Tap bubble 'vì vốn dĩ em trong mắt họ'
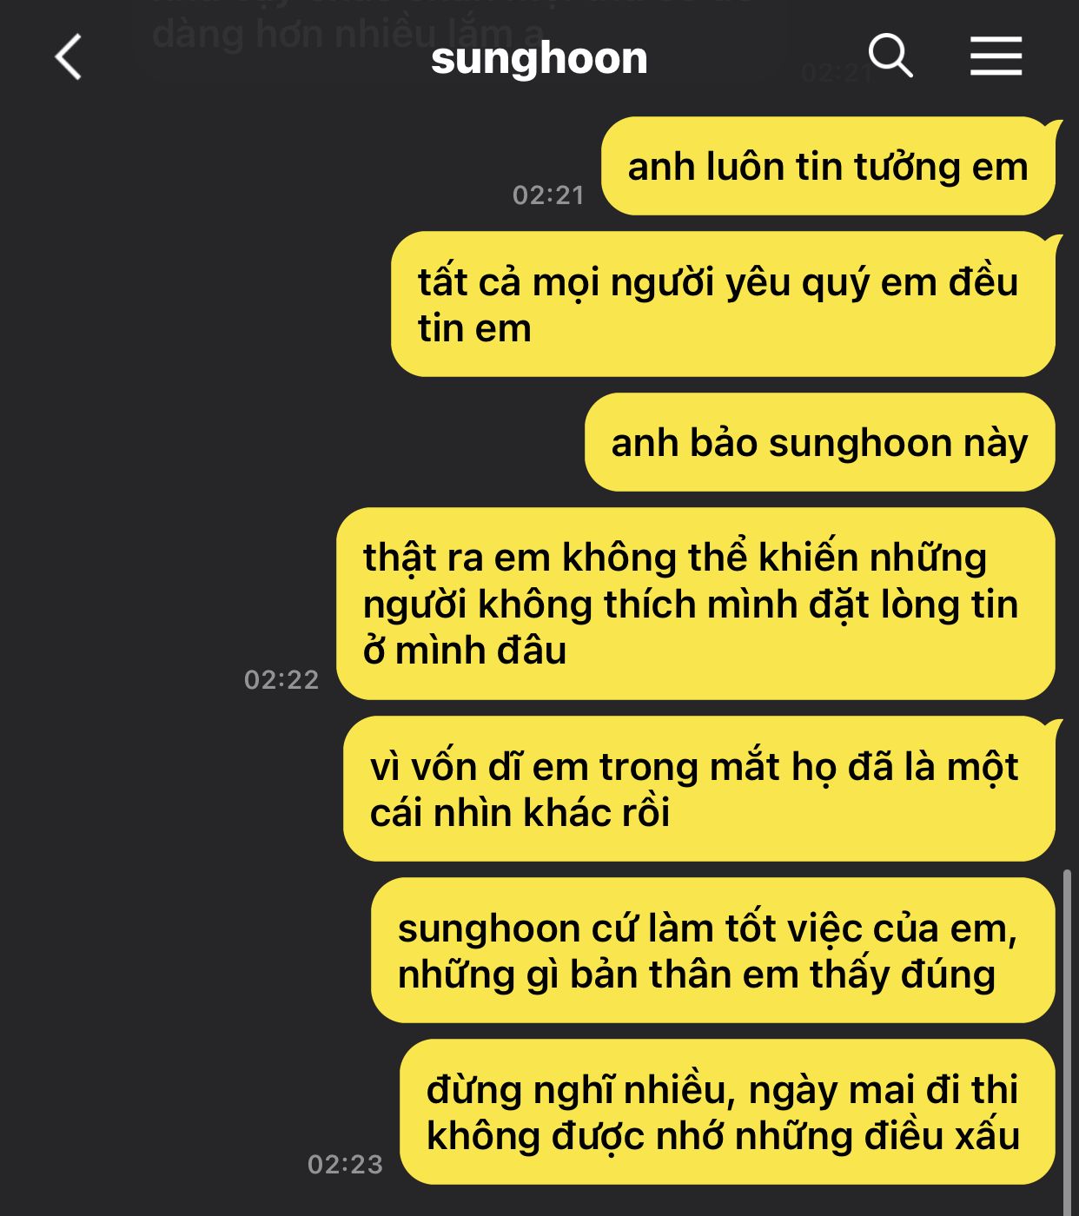The image size is (1079, 1216). 699,789
